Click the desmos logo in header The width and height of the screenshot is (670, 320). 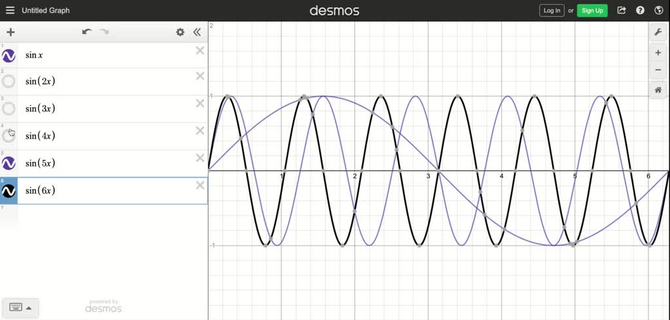334,10
